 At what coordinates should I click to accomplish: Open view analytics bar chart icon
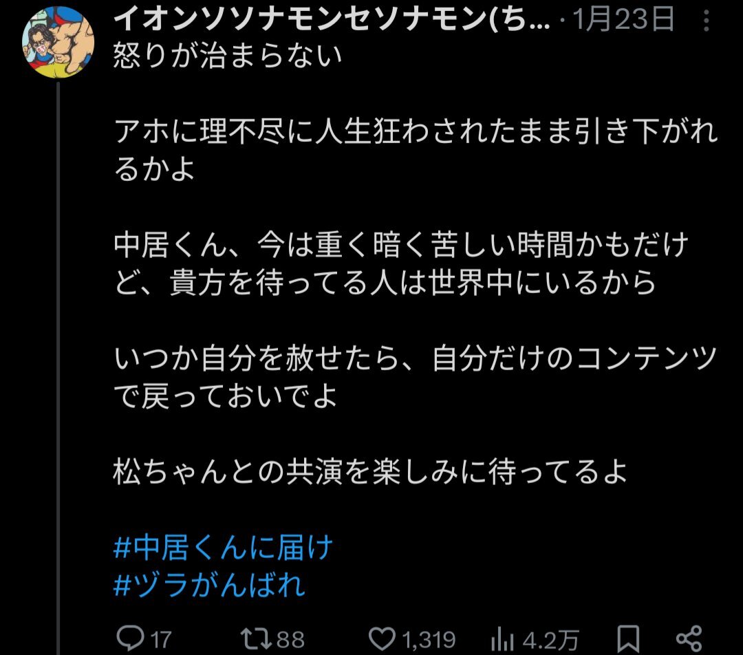(x=502, y=639)
